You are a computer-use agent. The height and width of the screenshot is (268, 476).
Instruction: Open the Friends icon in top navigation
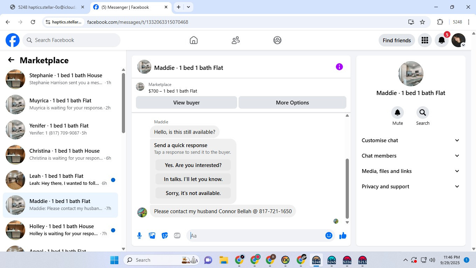click(236, 40)
